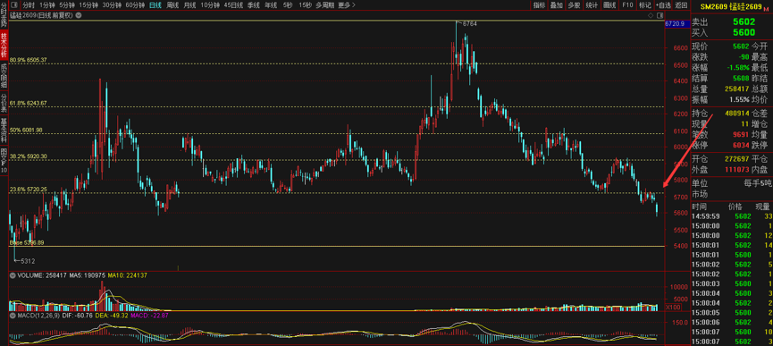The width and height of the screenshot is (773, 346).
Task: Click the 外盘 111073 value
Action: pyautogui.click(x=737, y=169)
